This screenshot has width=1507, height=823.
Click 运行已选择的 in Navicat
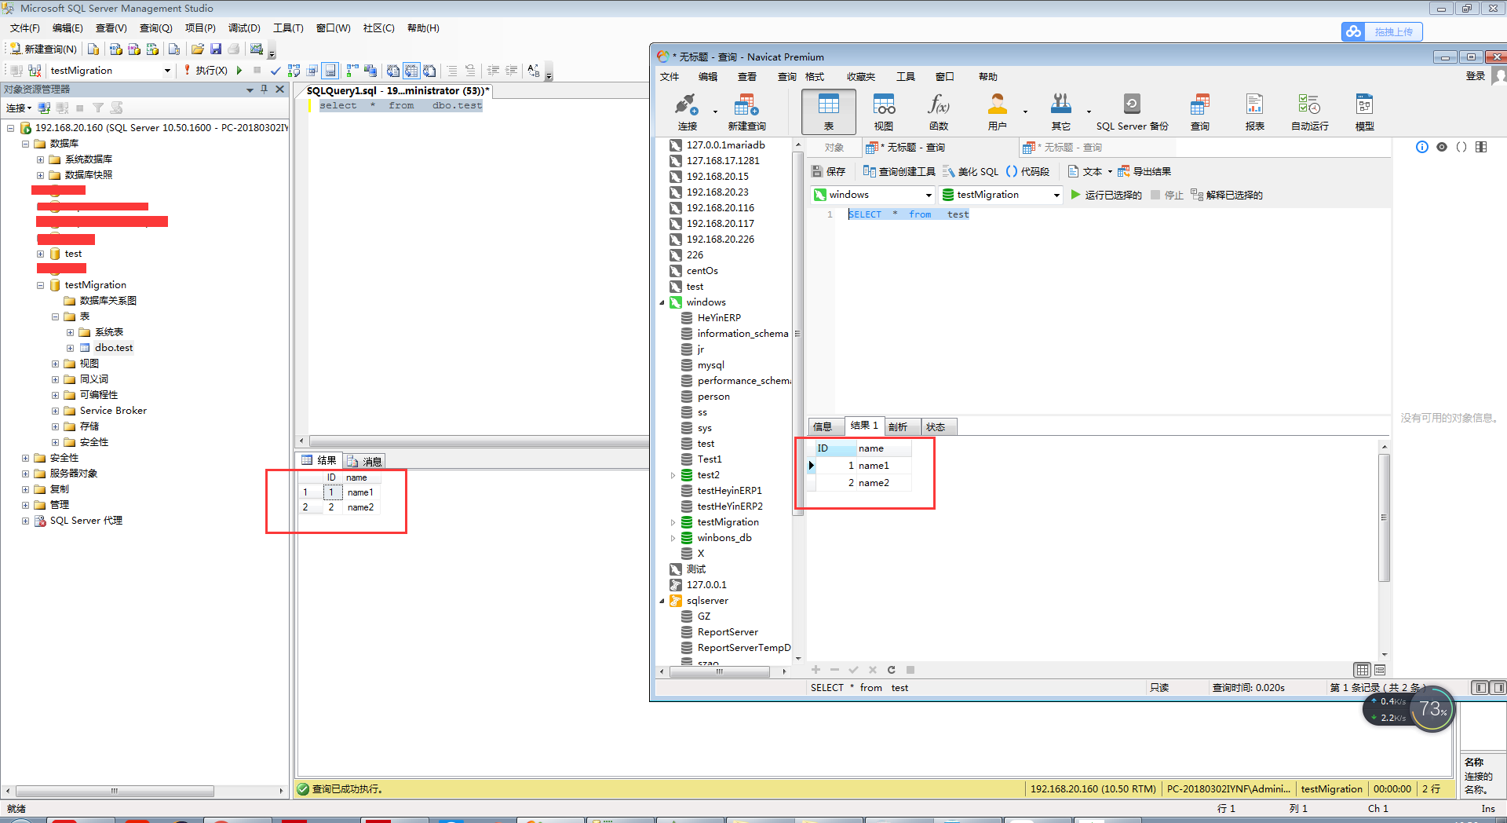point(1106,195)
